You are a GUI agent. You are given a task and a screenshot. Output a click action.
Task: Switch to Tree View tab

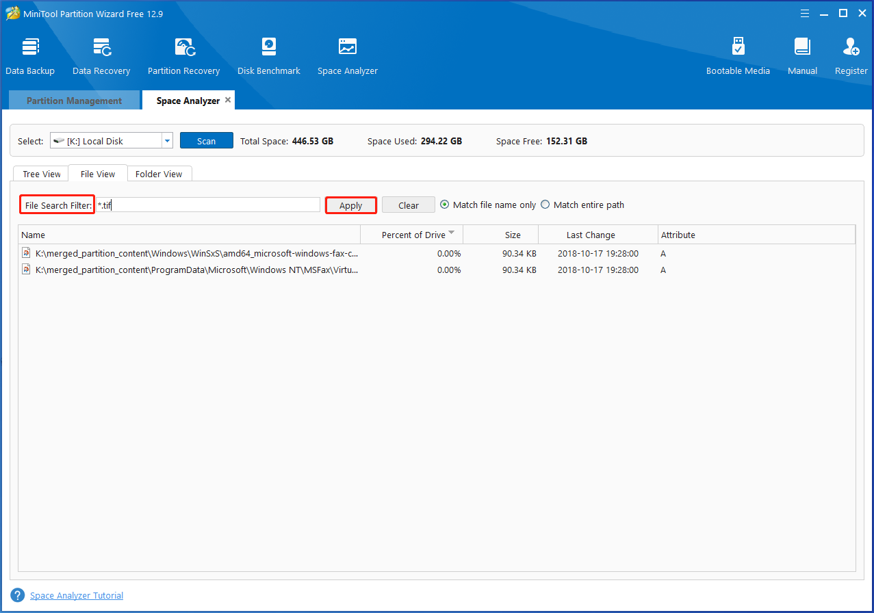(x=42, y=174)
